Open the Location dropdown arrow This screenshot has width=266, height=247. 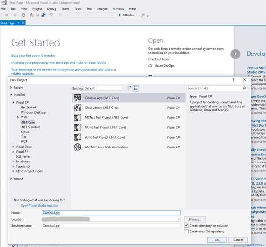[178, 219]
